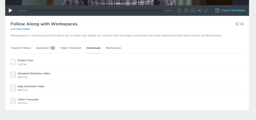Open playback speed control

point(186,10)
